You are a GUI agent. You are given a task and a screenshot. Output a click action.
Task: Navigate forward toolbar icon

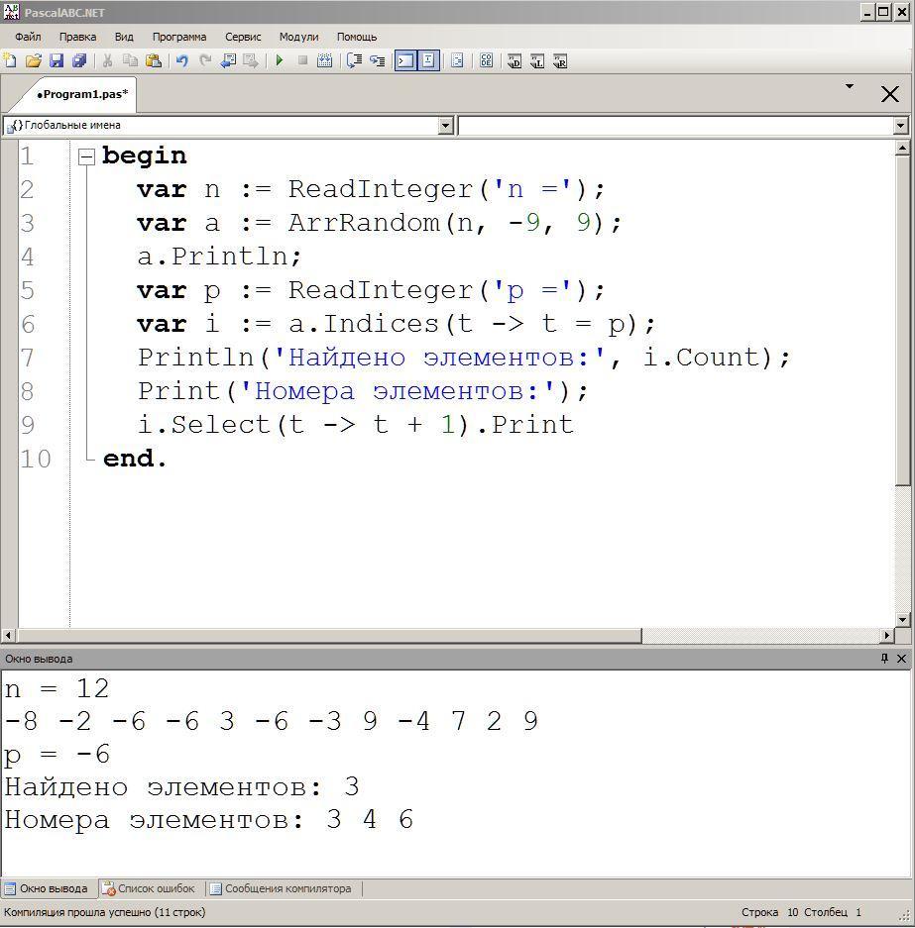point(251,60)
